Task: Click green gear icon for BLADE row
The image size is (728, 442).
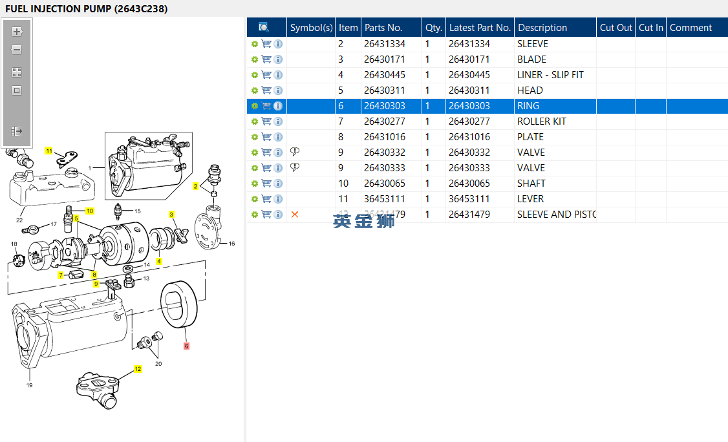Action: point(255,59)
